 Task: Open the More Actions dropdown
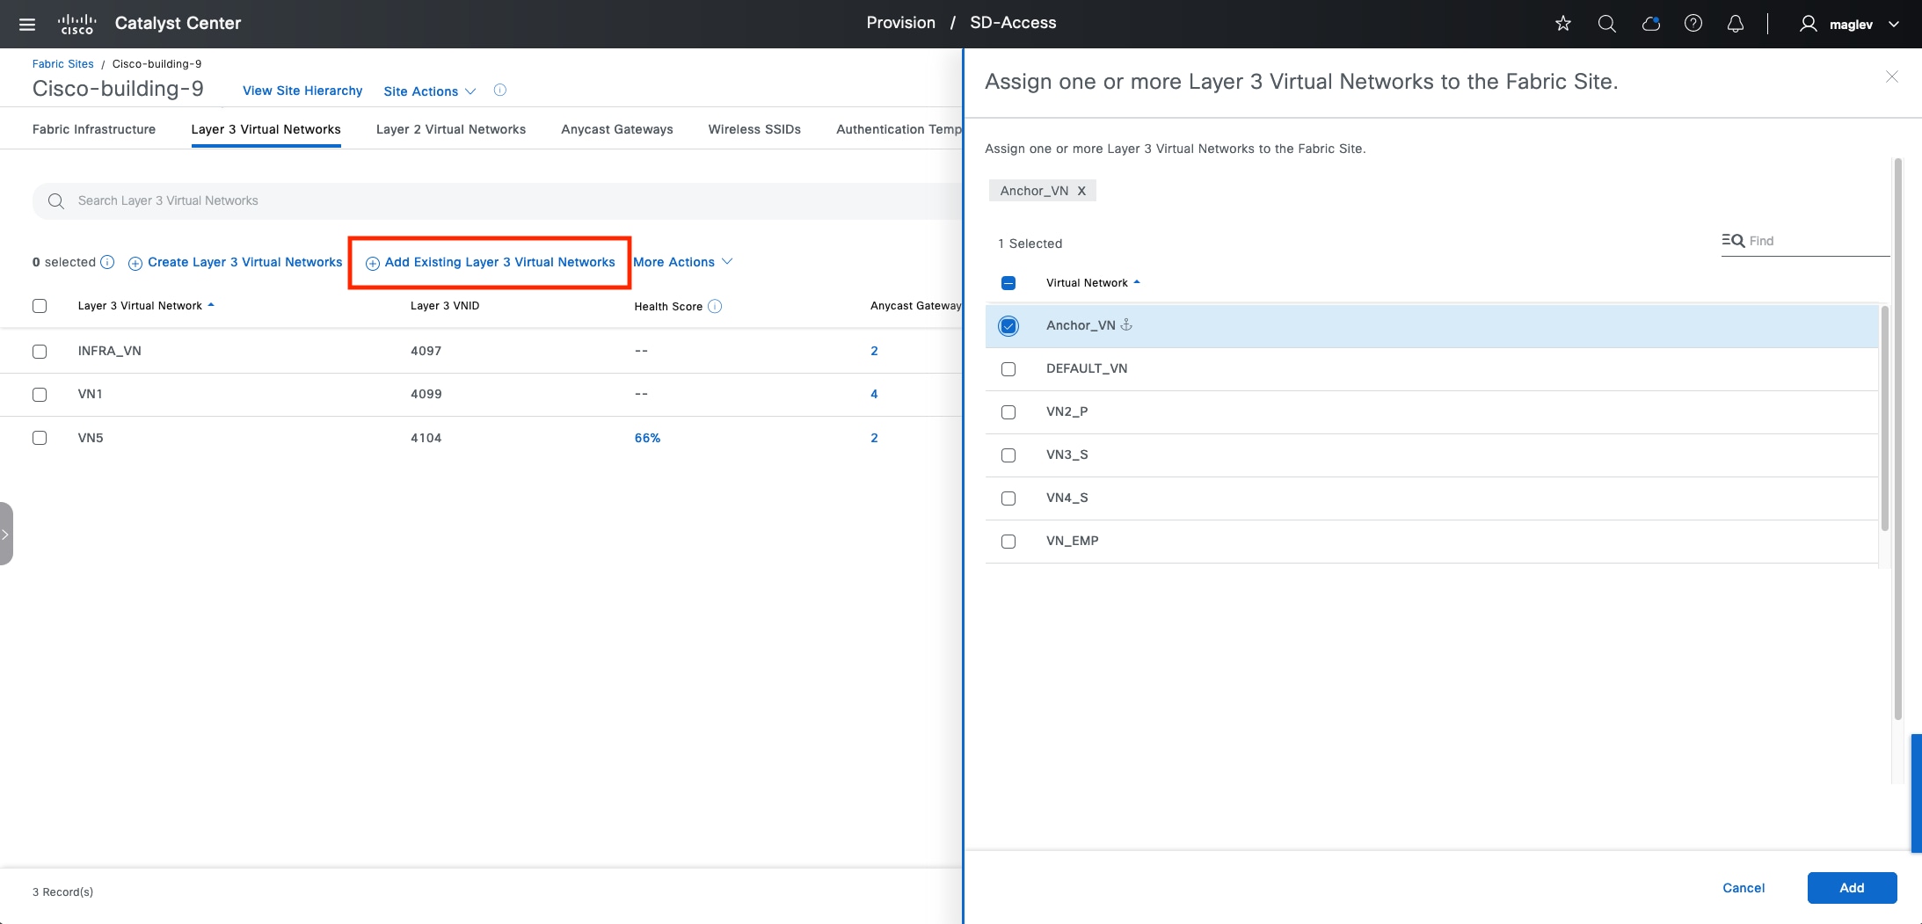tap(682, 262)
